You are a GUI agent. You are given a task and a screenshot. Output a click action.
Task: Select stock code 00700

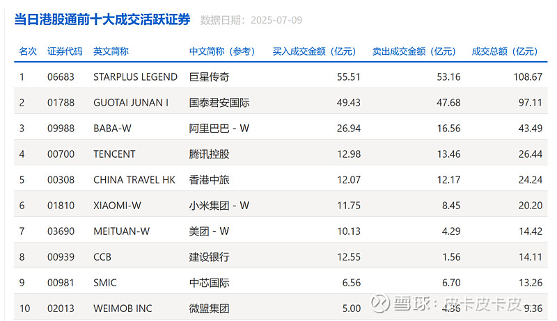click(x=61, y=154)
